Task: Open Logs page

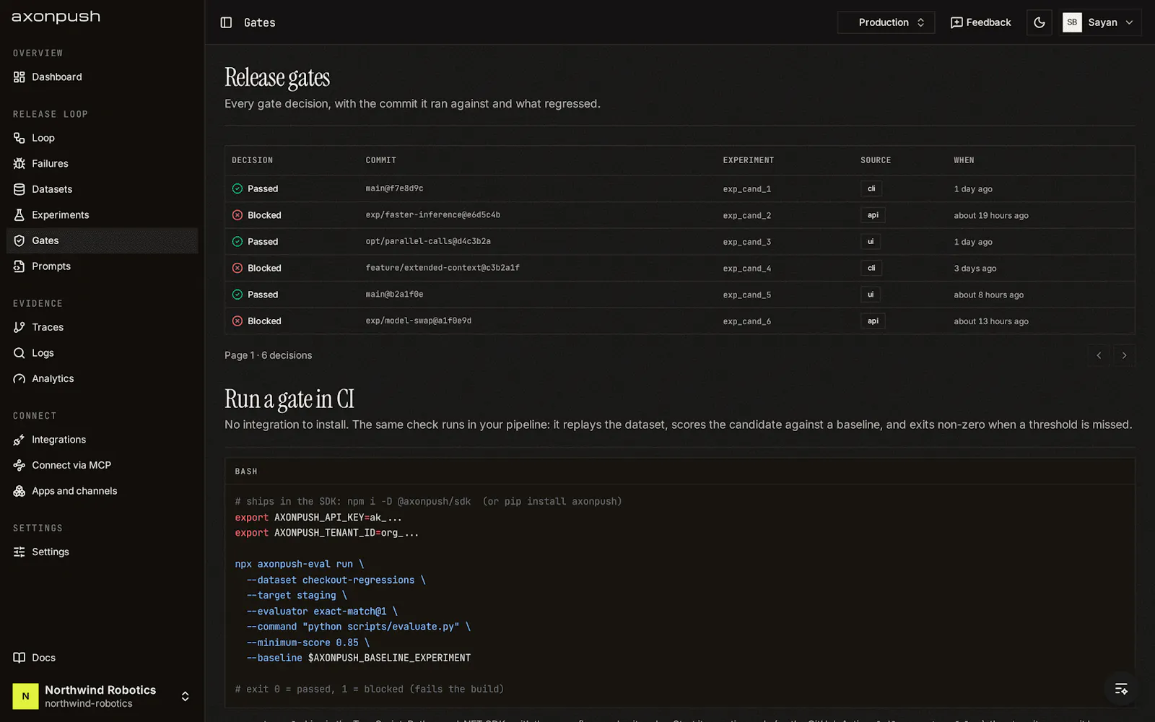Action: pyautogui.click(x=102, y=353)
